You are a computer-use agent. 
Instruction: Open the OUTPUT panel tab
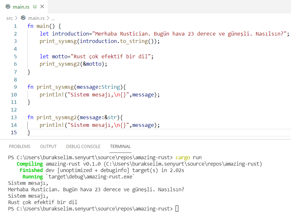point(48,146)
